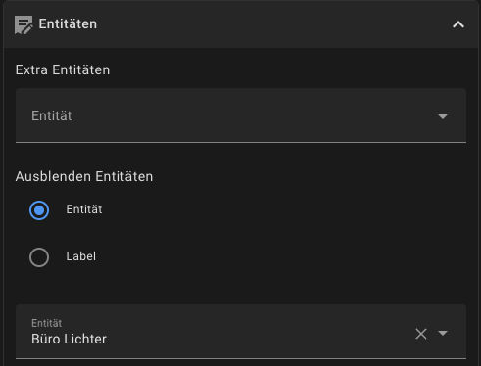Click the Entitäten section pencil-note icon
The image size is (481, 366).
(24, 24)
